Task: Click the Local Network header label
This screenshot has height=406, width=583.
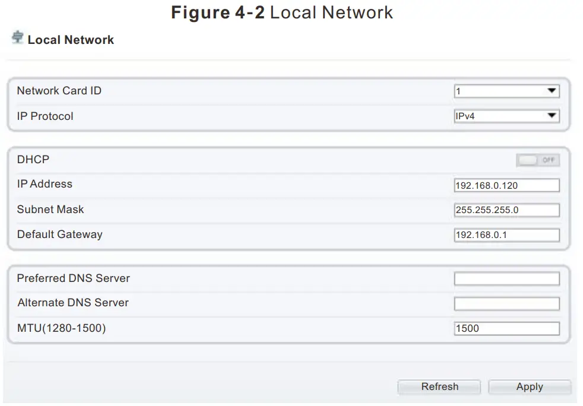Action: [x=72, y=40]
